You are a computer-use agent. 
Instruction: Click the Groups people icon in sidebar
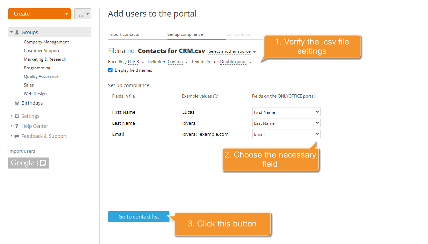[16, 32]
